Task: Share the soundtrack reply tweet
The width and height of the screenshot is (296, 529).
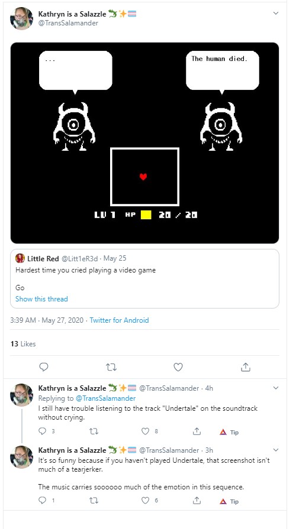Action: [x=197, y=431]
